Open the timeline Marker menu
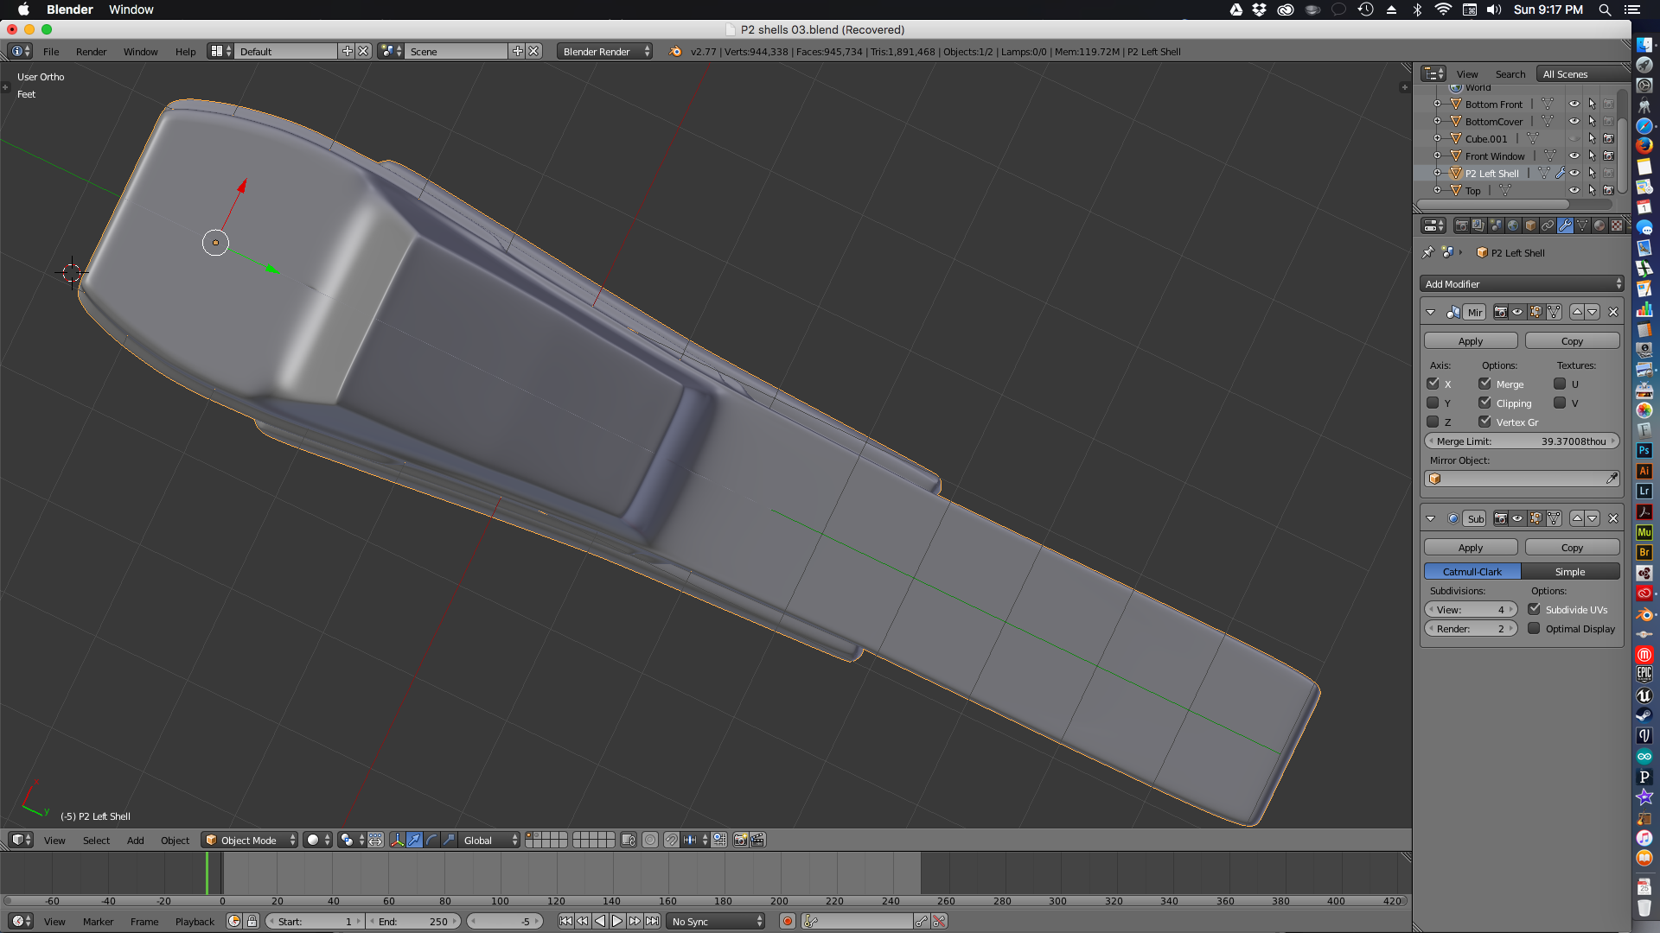1660x933 pixels. click(x=98, y=921)
